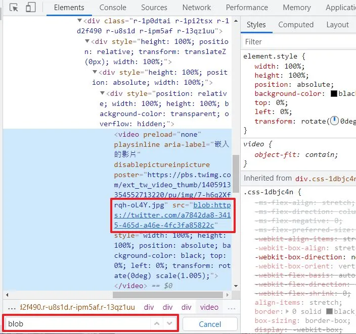
Task: Switch to the Elements tab
Action: click(69, 8)
